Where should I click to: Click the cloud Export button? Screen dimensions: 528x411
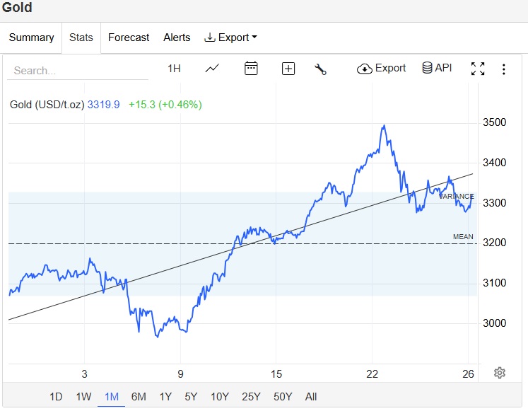pyautogui.click(x=382, y=69)
